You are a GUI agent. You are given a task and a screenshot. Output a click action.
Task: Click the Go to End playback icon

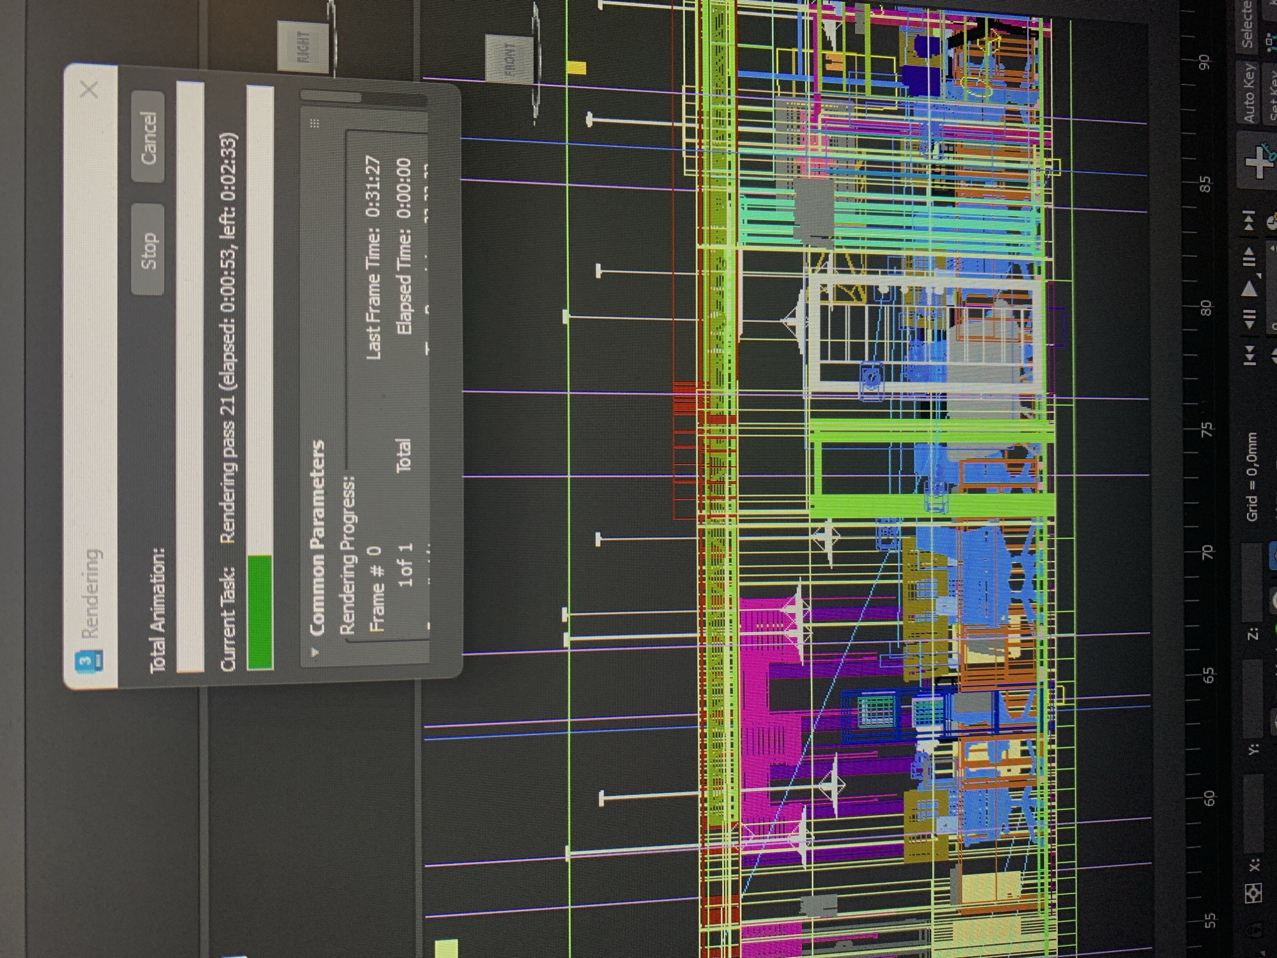(x=1250, y=221)
